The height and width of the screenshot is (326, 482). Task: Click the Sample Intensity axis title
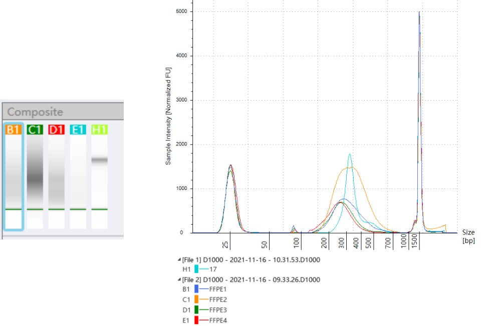168,116
